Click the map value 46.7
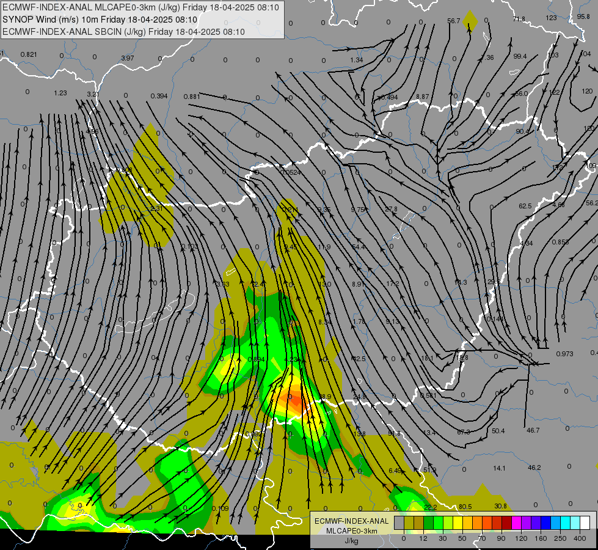This screenshot has width=598, height=550. [x=533, y=431]
